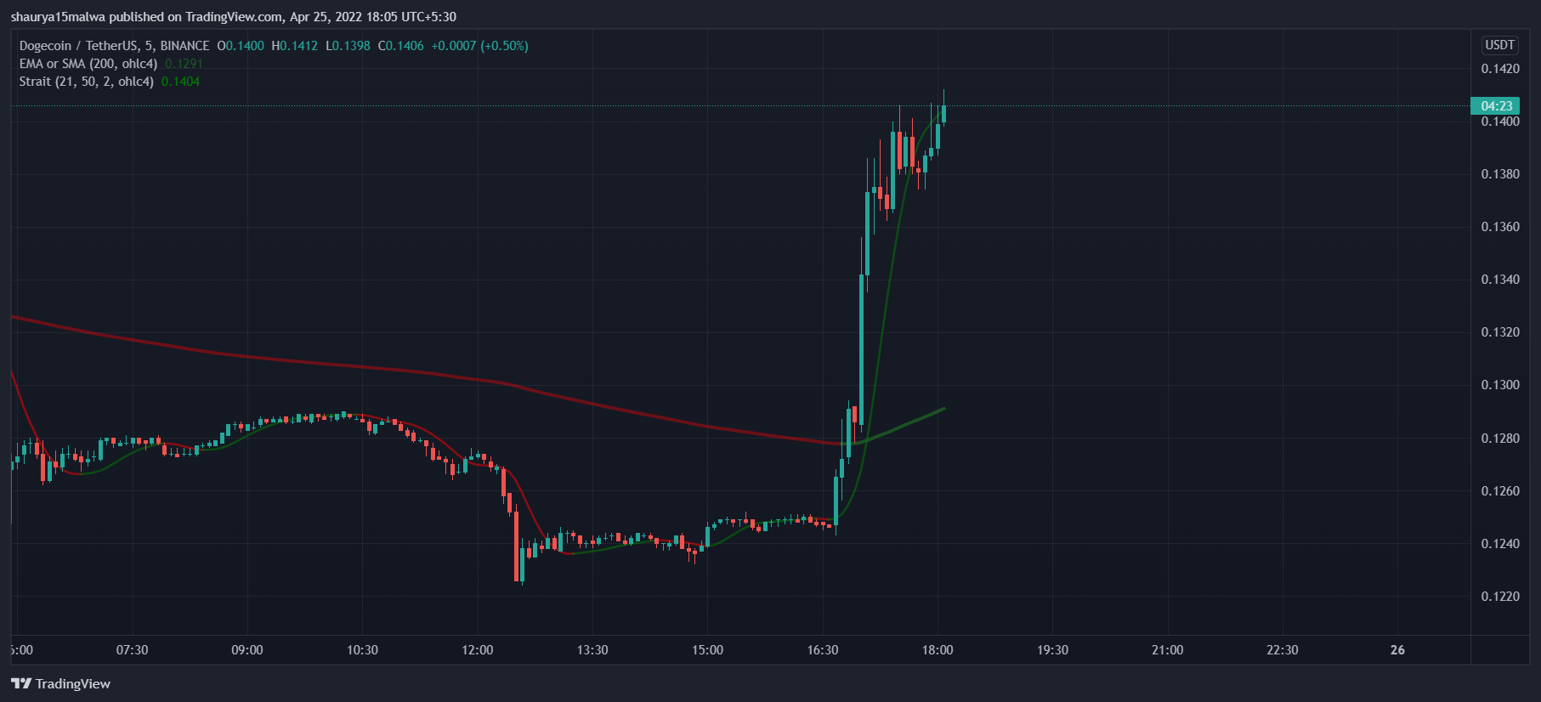Open the USDT currency selector

click(1499, 45)
